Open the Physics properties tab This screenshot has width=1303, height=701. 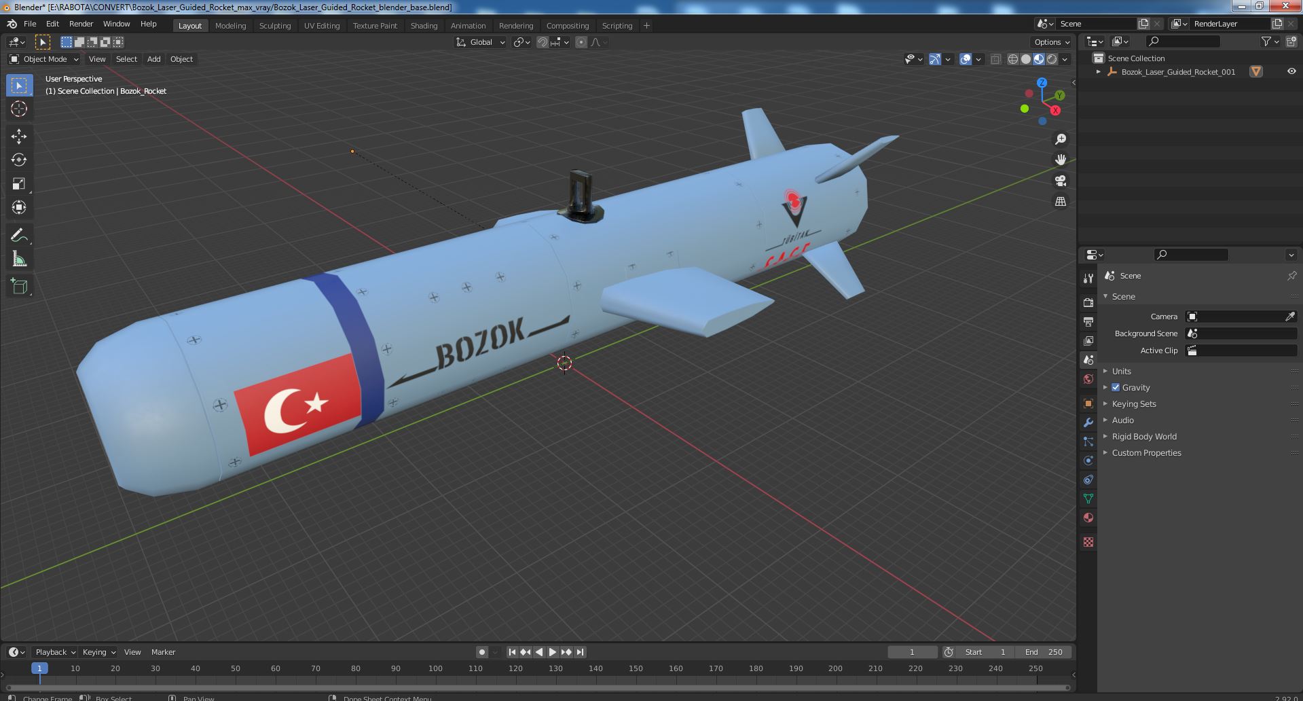tap(1088, 461)
